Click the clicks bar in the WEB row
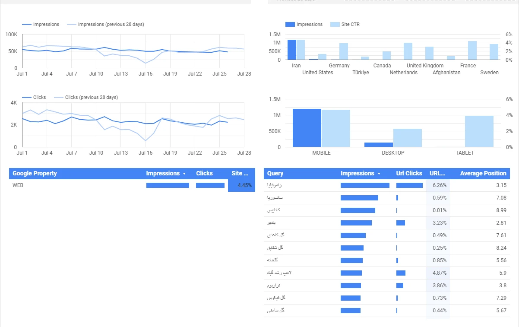Viewport: 519px width, 327px height. coord(210,185)
